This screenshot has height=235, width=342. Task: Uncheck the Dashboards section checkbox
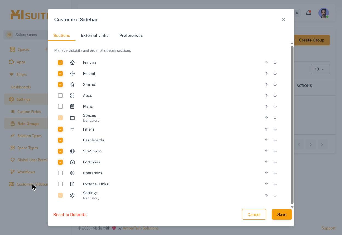(60, 140)
